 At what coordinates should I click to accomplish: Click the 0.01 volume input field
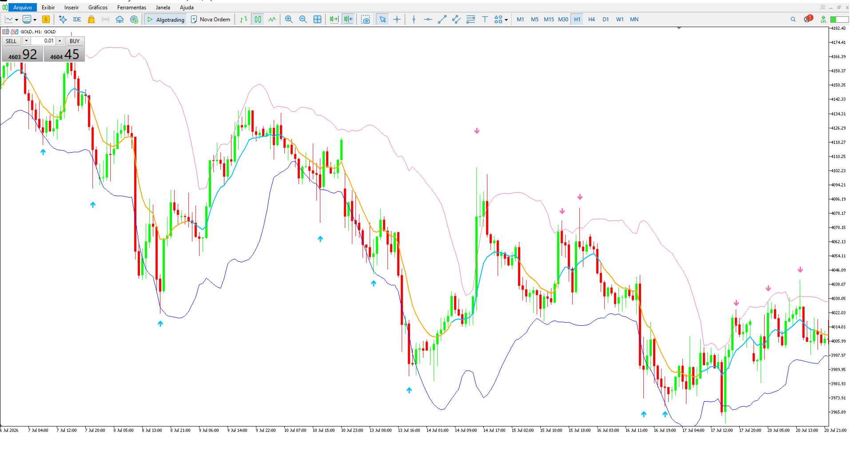43,41
